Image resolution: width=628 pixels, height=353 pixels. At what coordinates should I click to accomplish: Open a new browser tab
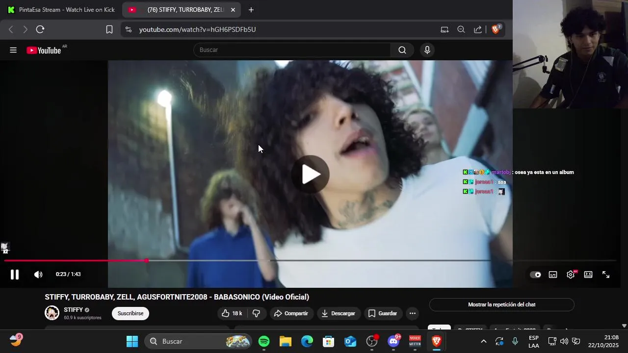pos(251,10)
